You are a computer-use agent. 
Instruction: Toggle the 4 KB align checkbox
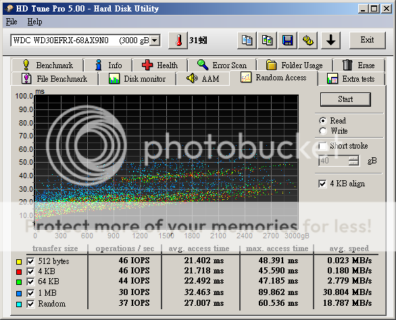[x=322, y=184]
